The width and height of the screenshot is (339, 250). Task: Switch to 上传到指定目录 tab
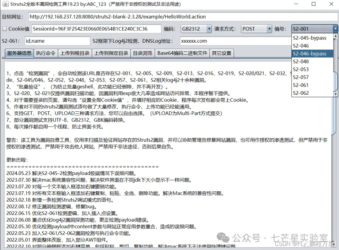[x=111, y=53]
